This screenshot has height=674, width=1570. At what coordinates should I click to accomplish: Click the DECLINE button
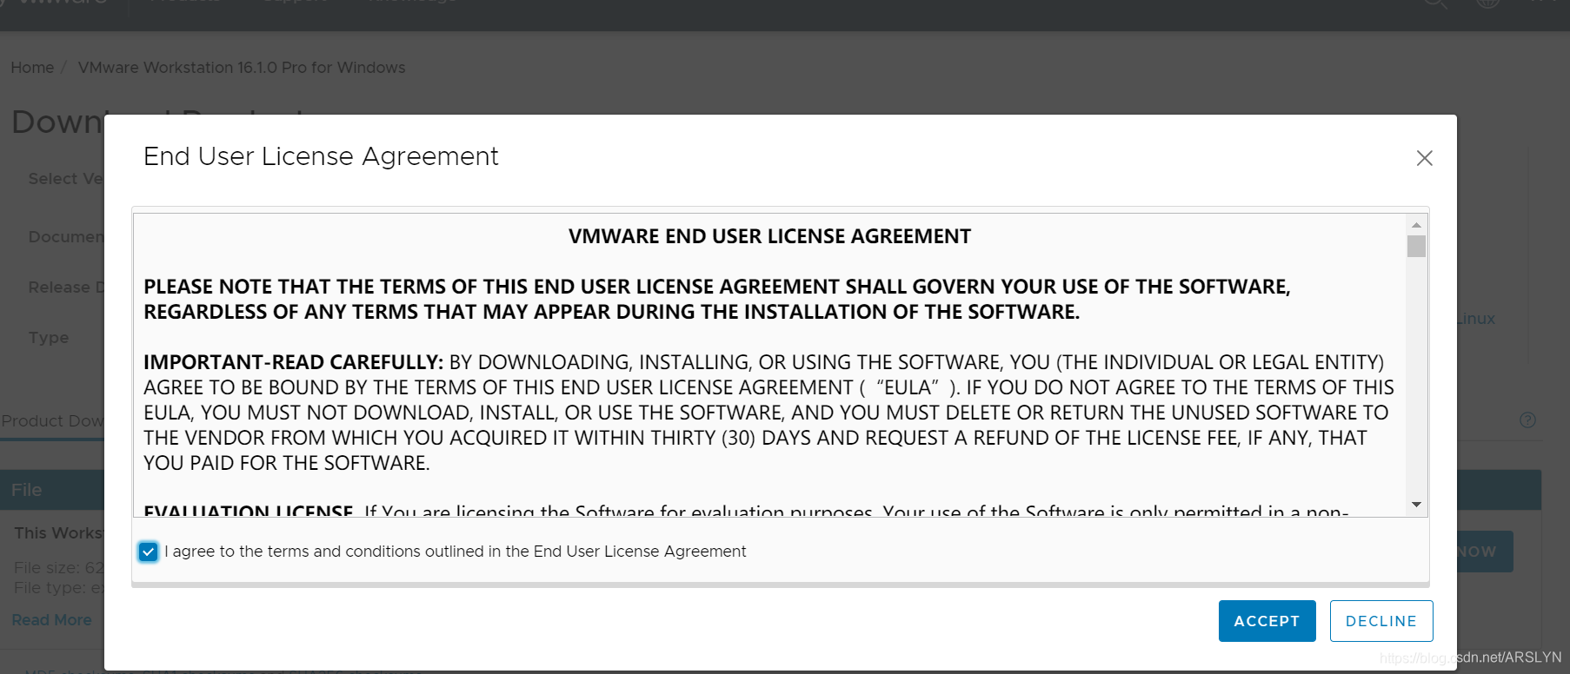pyautogui.click(x=1381, y=621)
